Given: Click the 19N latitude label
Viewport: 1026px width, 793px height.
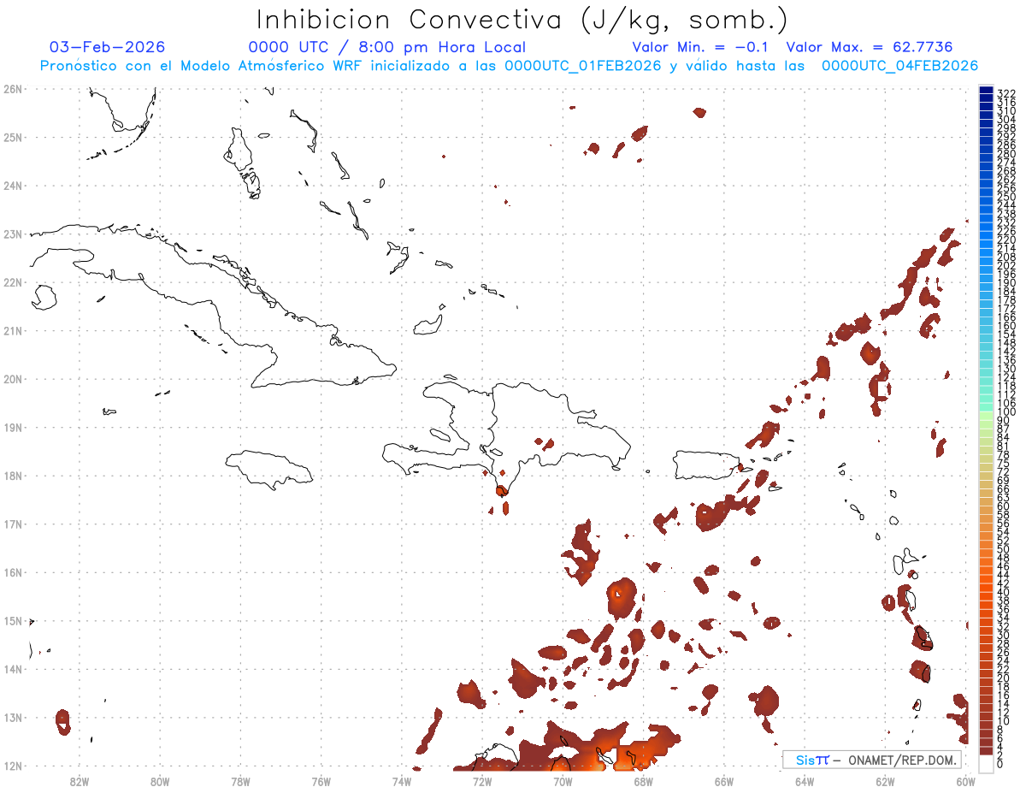Looking at the screenshot, I should point(13,427).
